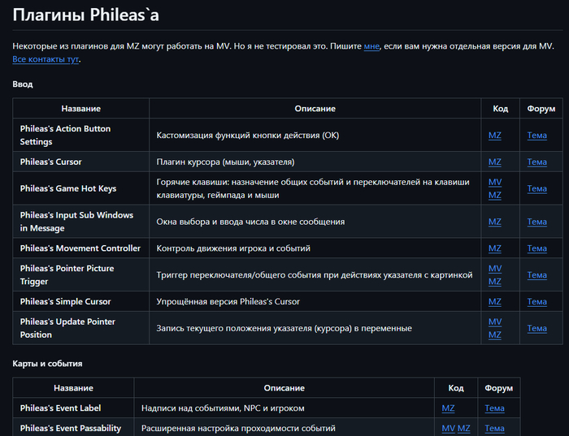Open forum 'Тема' for Update Pointer Position
The width and height of the screenshot is (569, 436).
(536, 328)
